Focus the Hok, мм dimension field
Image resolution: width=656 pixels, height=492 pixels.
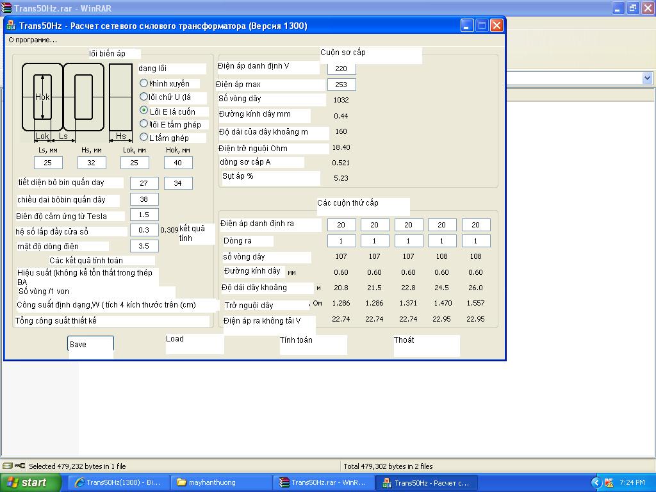pos(178,163)
